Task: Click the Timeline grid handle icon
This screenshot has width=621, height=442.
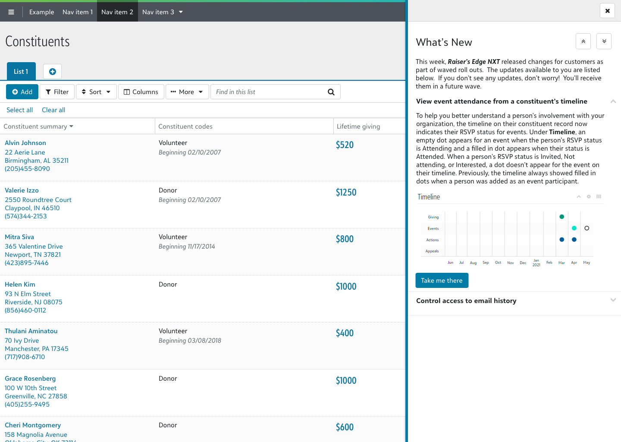Action: coord(599,197)
